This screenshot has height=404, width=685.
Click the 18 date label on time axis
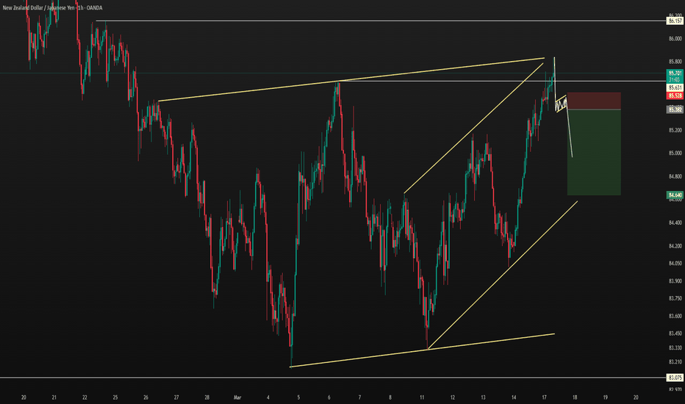[x=575, y=397]
